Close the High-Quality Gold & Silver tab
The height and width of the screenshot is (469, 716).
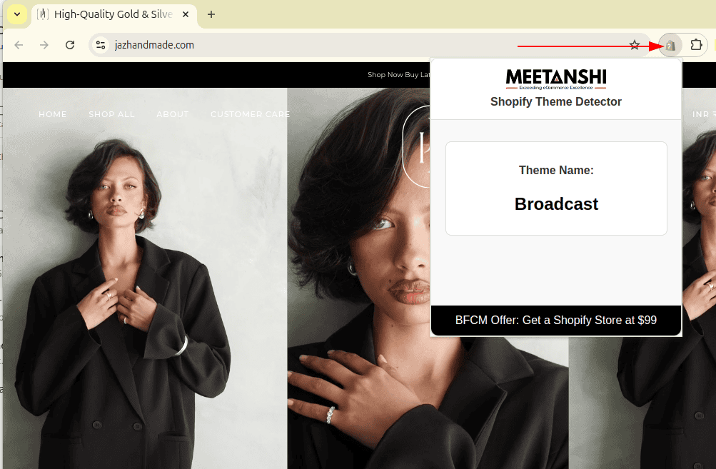click(x=186, y=14)
